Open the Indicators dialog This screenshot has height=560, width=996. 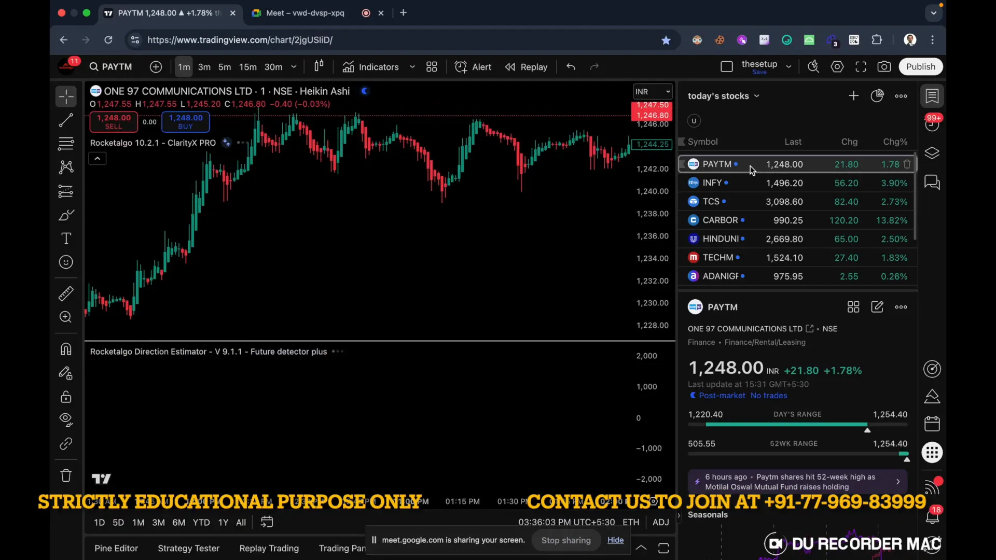click(x=371, y=67)
